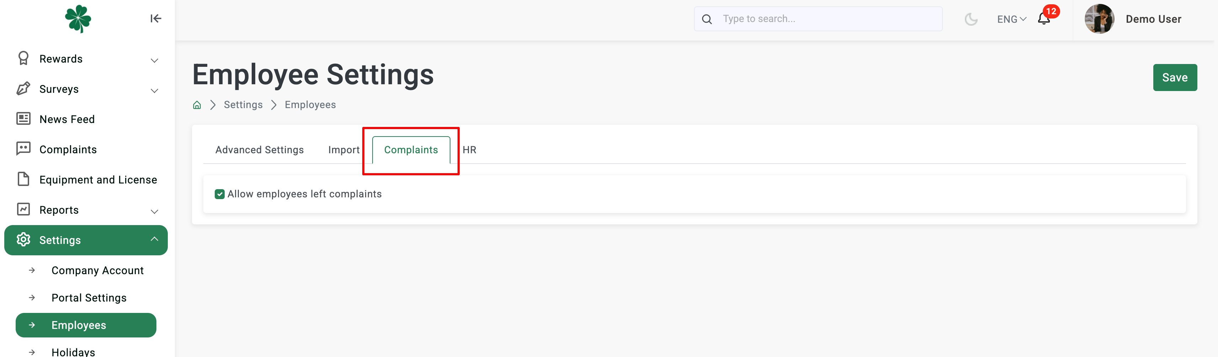Switch to the HR tab
The image size is (1218, 357).
[469, 150]
